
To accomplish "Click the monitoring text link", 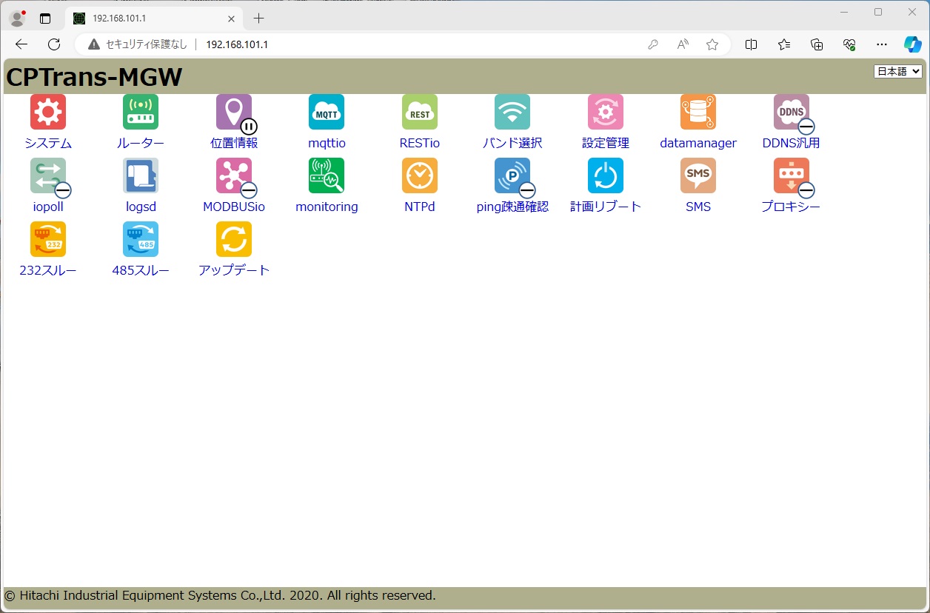I will click(327, 207).
